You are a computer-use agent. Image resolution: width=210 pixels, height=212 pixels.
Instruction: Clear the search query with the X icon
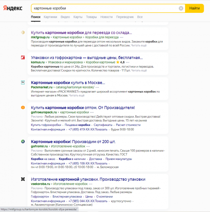tap(181, 8)
